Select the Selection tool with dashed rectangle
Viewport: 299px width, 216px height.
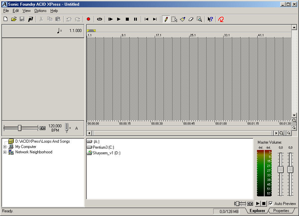point(174,19)
